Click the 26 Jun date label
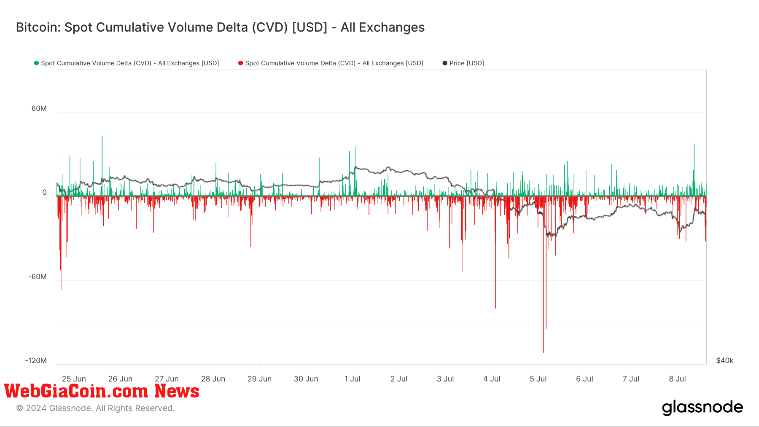This screenshot has height=427, width=759. pos(120,379)
